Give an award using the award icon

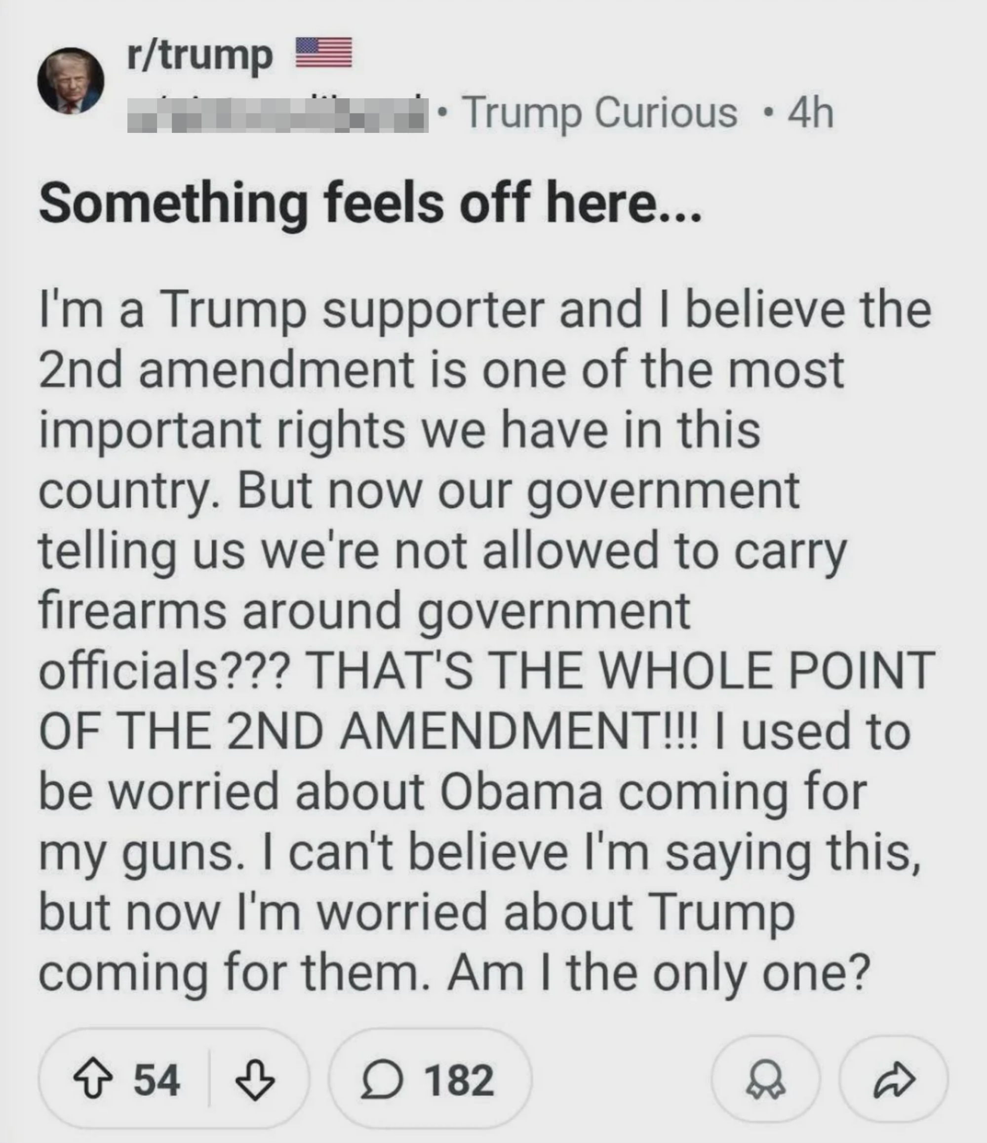pos(765,1080)
